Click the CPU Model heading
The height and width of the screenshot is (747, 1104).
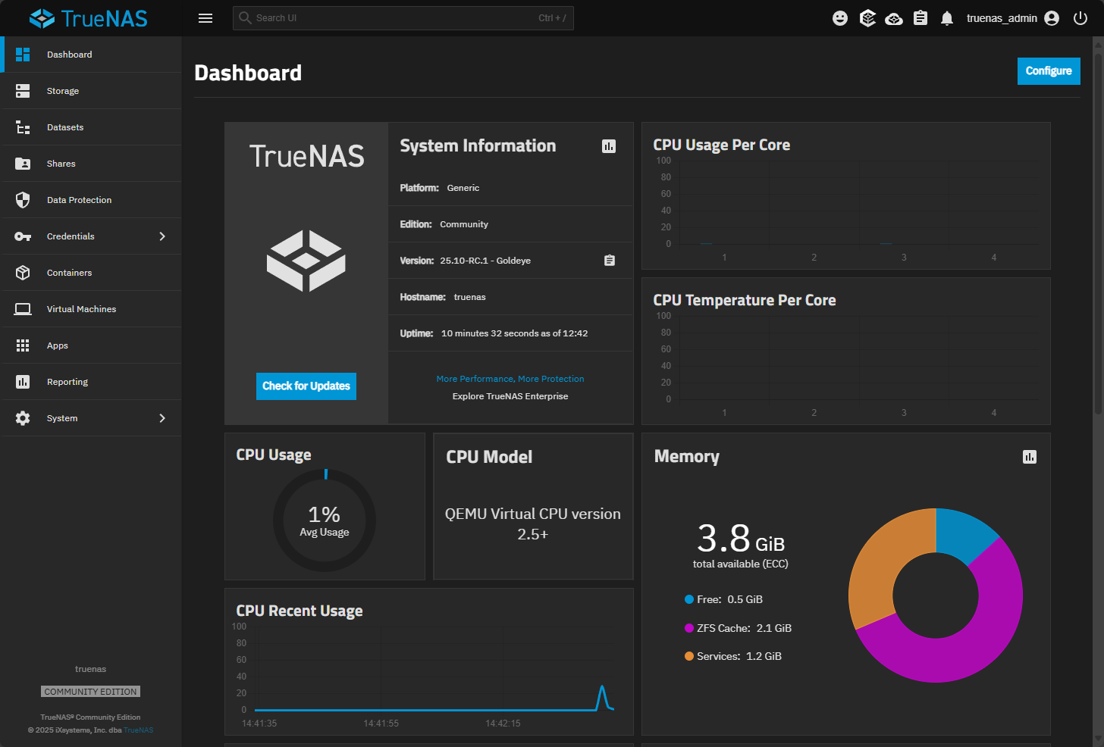489,457
